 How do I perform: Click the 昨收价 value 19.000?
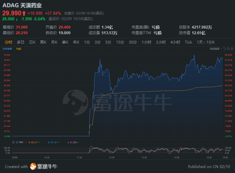click(x=64, y=33)
